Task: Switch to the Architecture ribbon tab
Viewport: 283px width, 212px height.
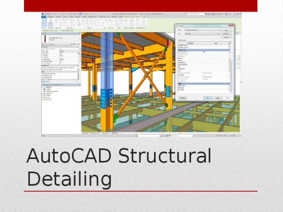Action: coord(50,17)
